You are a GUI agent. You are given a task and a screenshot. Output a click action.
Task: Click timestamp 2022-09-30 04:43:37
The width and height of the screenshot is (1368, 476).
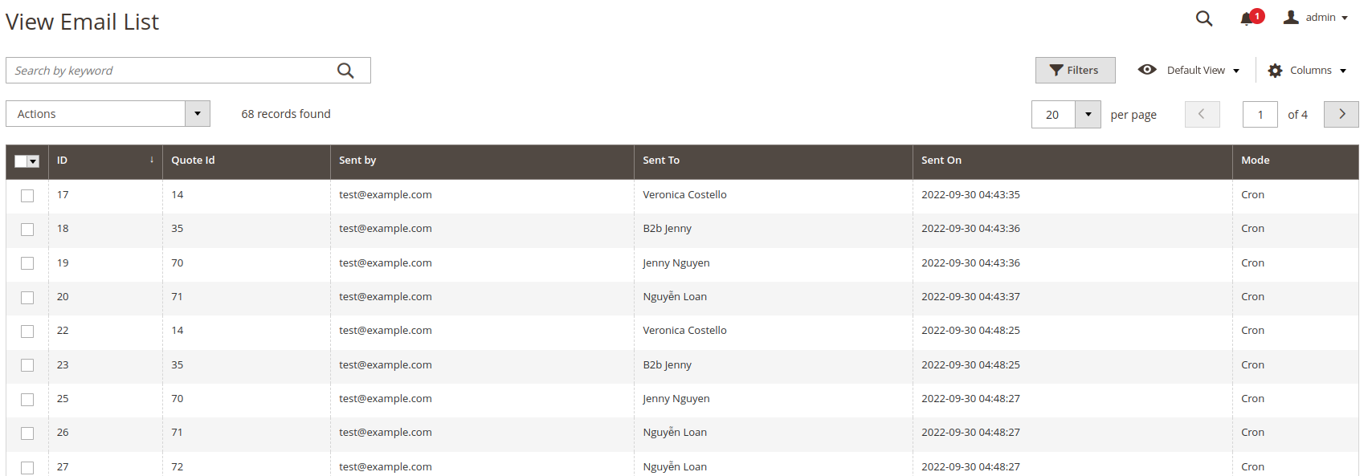[970, 297]
